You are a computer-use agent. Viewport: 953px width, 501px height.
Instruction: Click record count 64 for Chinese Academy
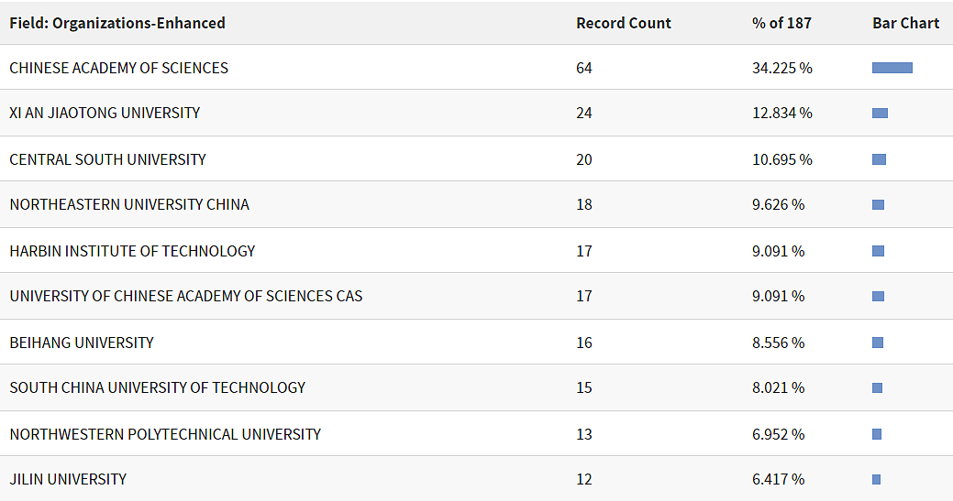click(x=584, y=68)
